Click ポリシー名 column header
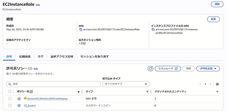 coord(23,92)
